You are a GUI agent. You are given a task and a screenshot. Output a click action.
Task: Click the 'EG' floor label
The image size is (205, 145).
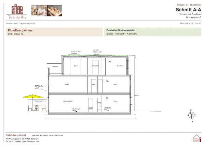tap(107, 98)
